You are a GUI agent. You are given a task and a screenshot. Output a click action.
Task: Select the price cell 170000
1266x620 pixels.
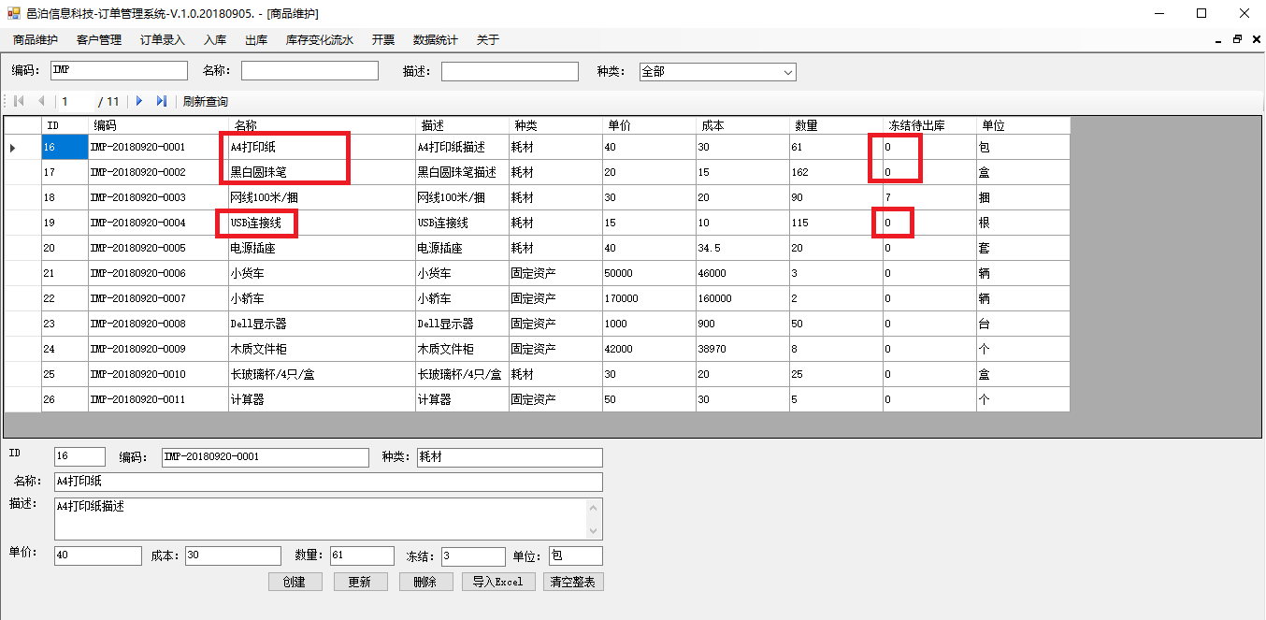click(650, 298)
